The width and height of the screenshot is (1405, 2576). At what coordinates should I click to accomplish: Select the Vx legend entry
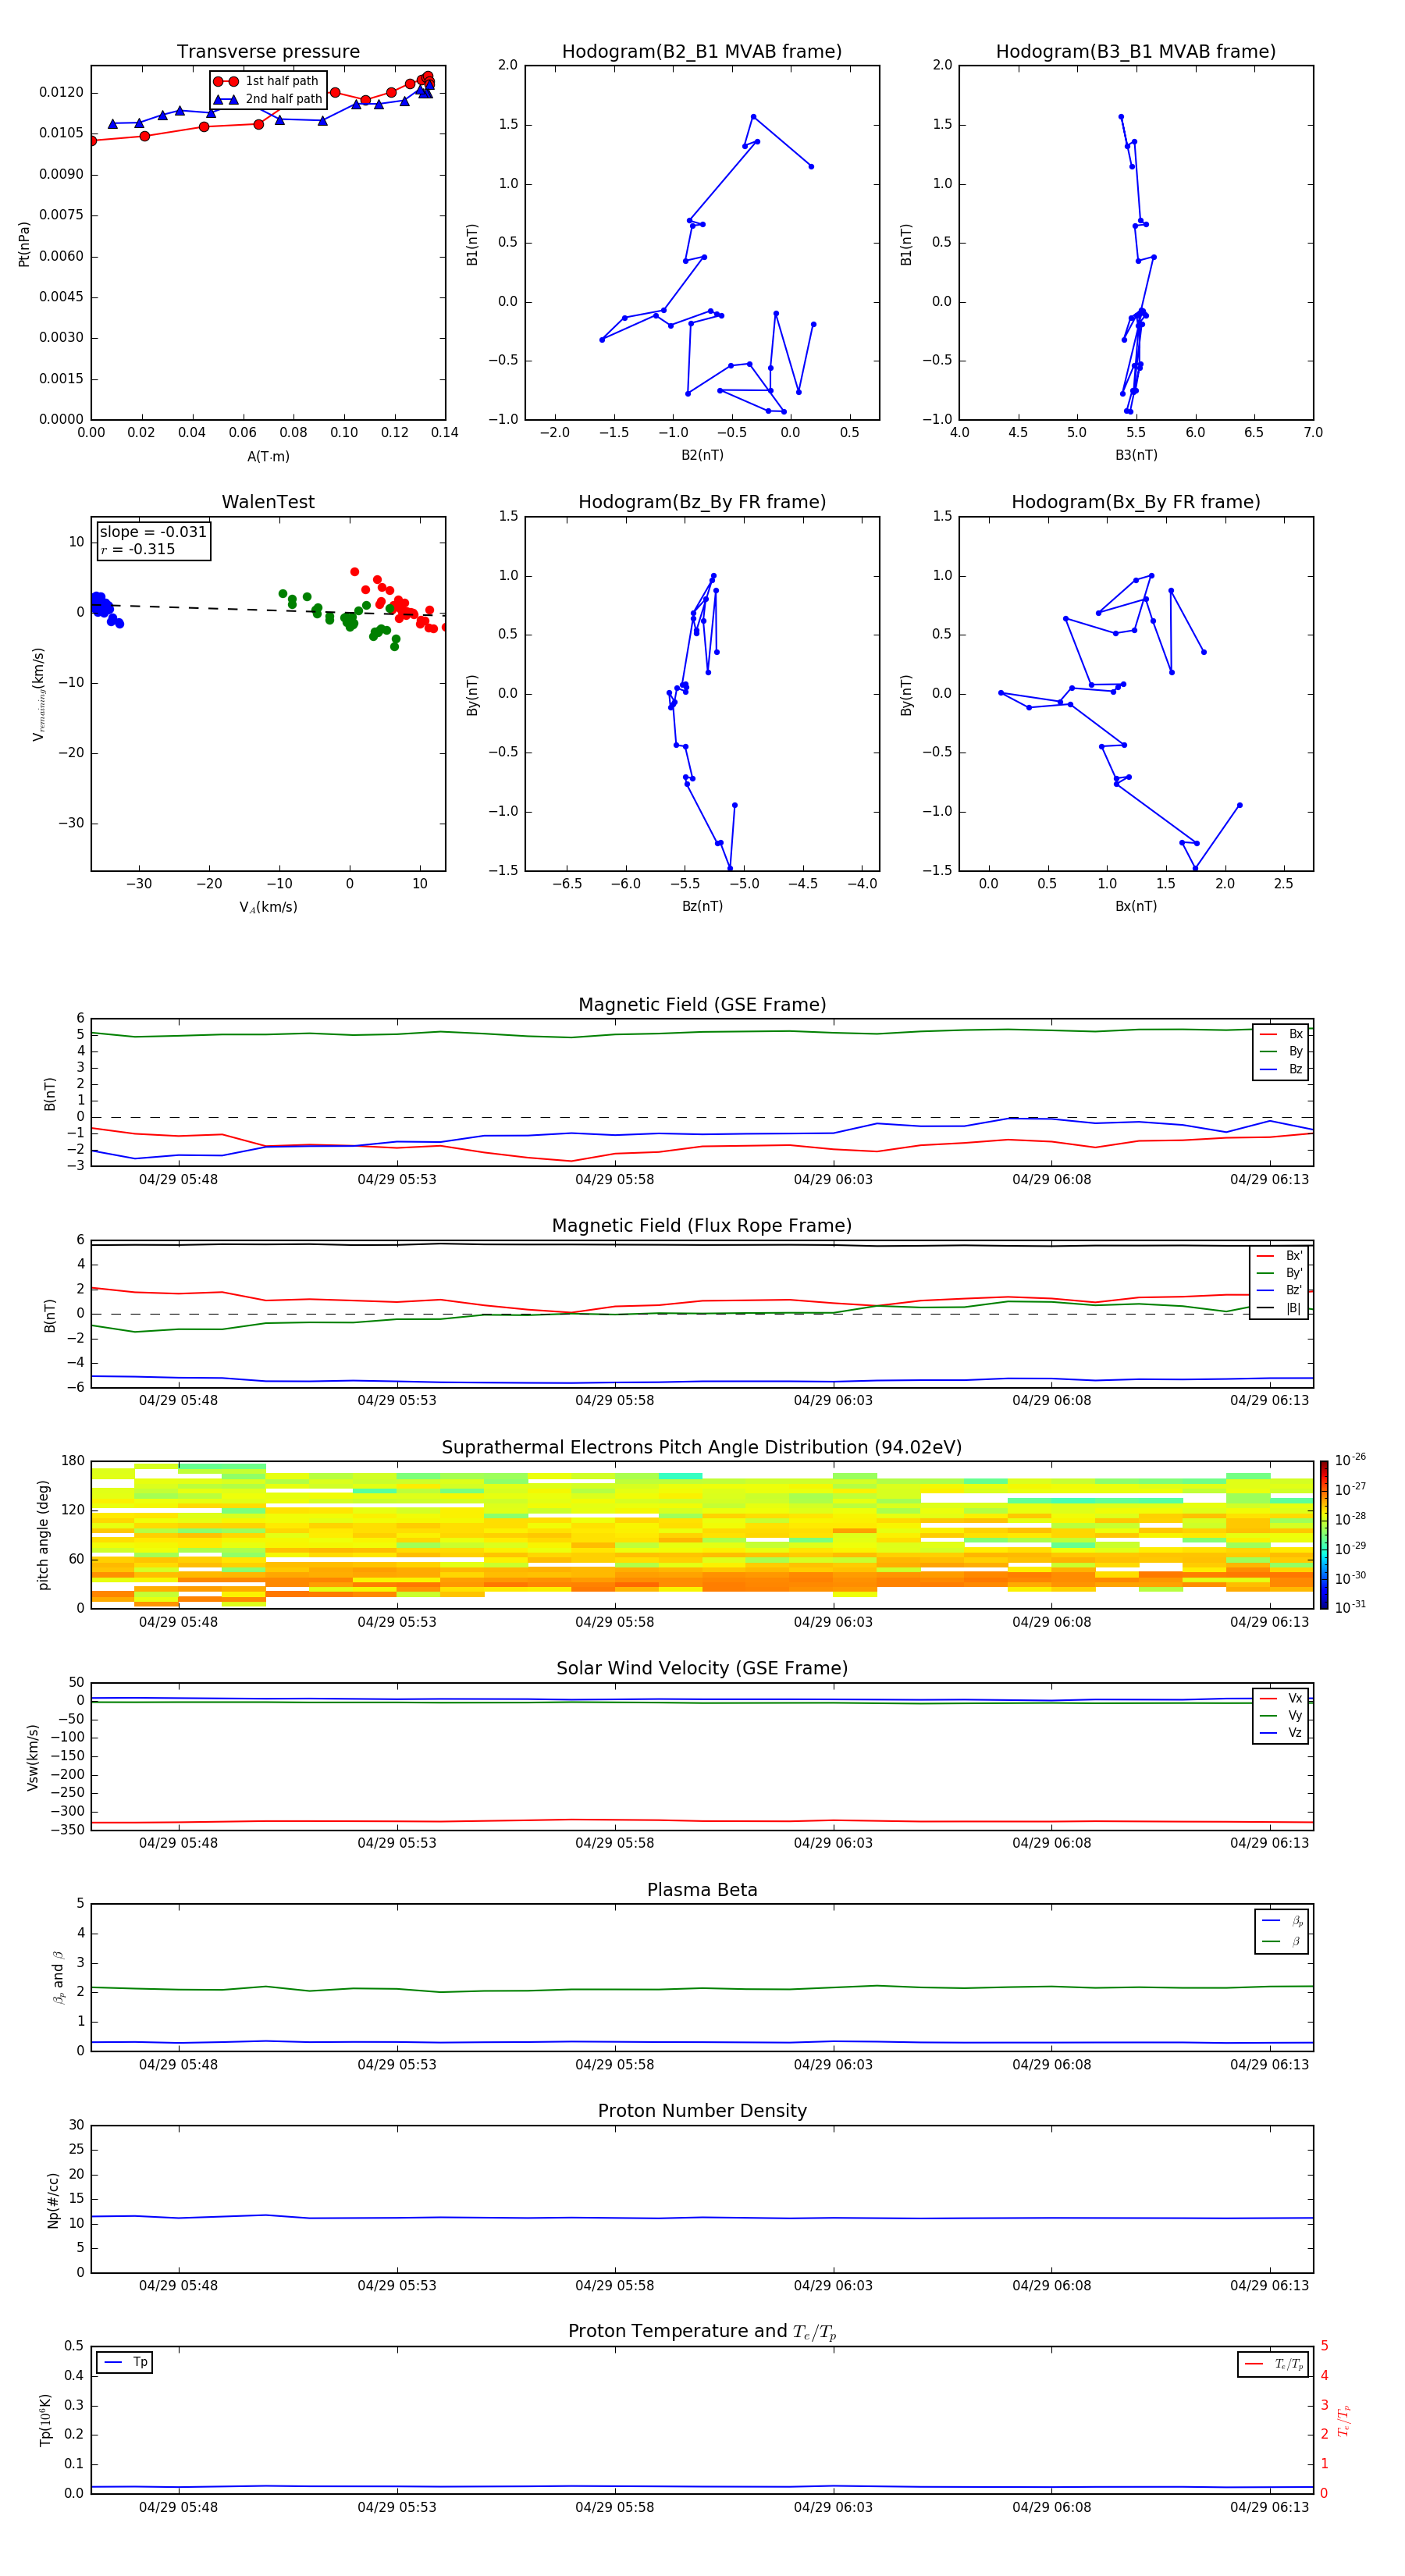click(x=1281, y=1698)
